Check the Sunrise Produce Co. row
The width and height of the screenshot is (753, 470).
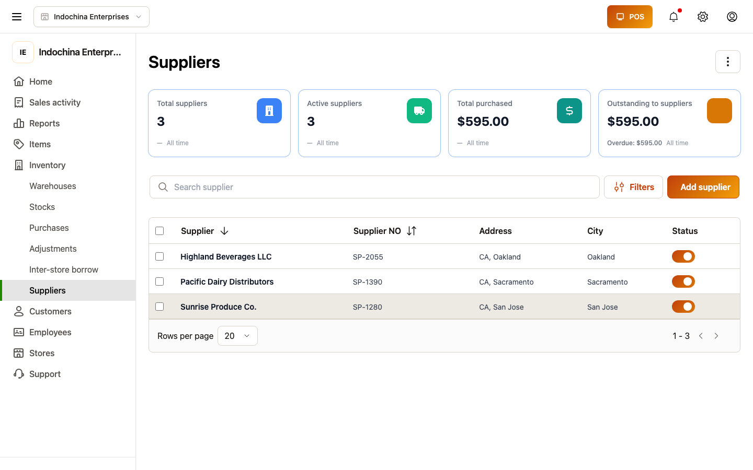point(159,307)
